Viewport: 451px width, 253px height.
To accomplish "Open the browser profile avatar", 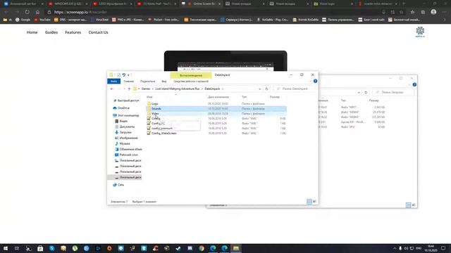I will pyautogui.click(x=433, y=12).
